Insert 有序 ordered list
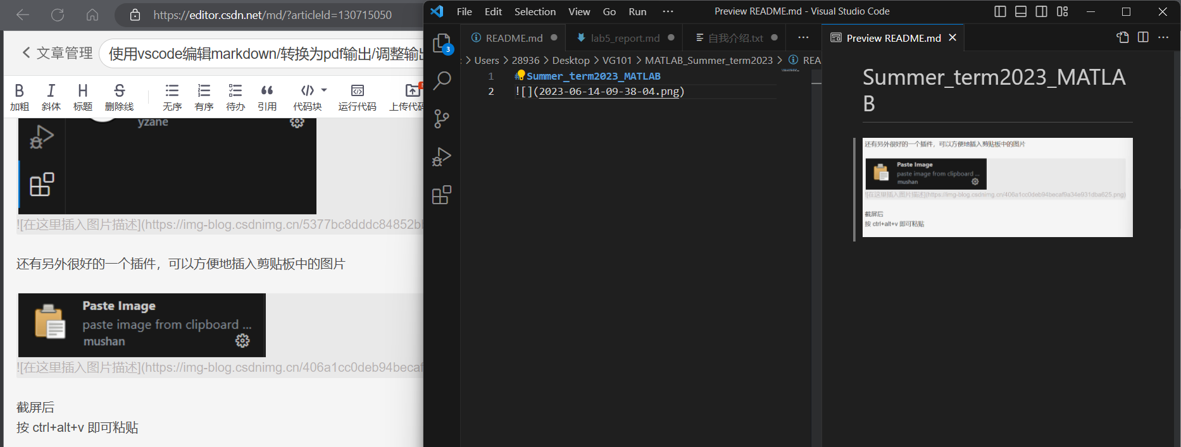This screenshot has height=447, width=1181. coord(204,97)
